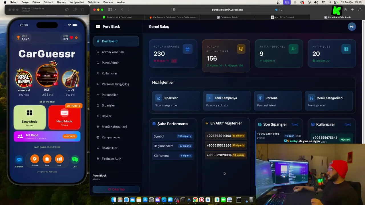Select customer +905515522966
Image resolution: width=365 pixels, height=205 pixels.
pos(226,145)
